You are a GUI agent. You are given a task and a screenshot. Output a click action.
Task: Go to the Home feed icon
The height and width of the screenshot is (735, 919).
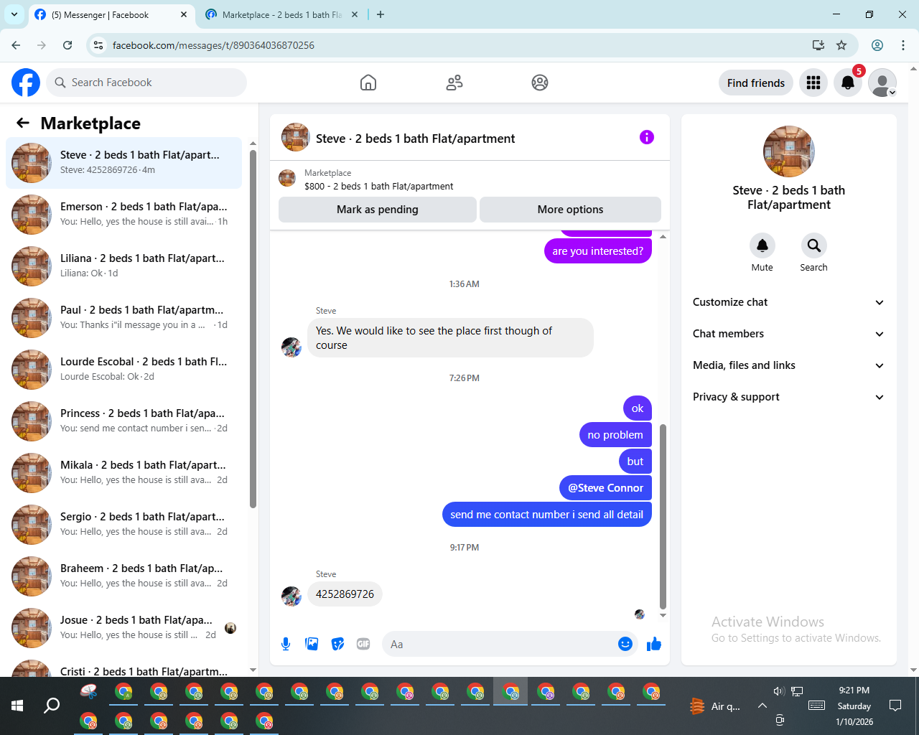click(x=368, y=83)
